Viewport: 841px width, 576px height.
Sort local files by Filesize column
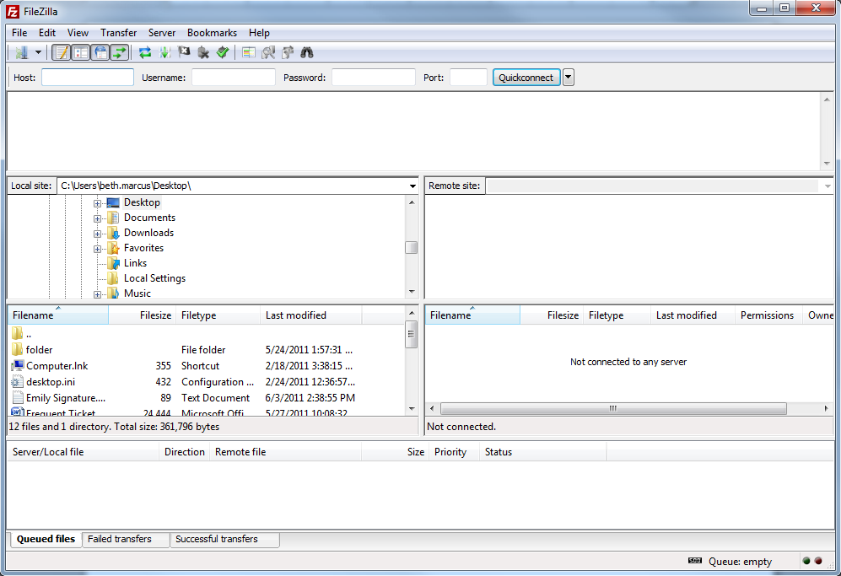click(142, 315)
